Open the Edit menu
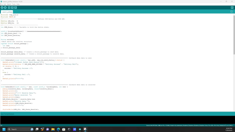 pyautogui.click(x=5, y=4)
